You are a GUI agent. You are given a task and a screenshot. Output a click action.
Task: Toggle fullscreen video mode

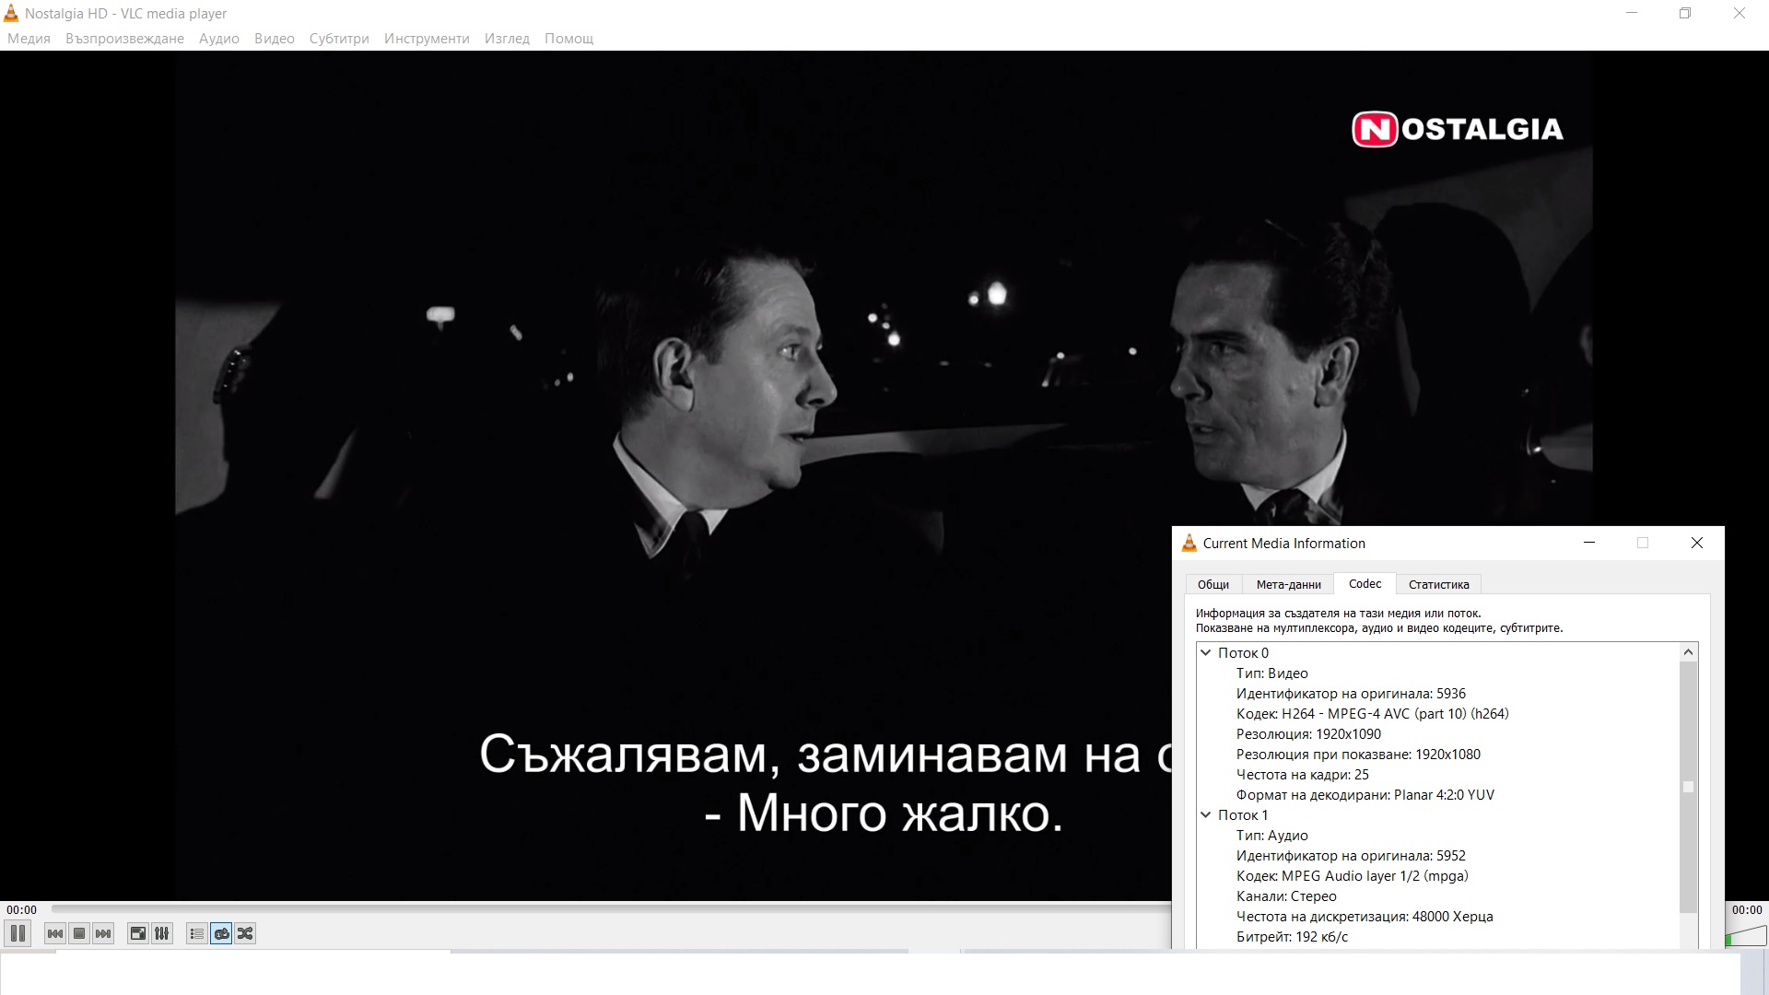coord(137,933)
